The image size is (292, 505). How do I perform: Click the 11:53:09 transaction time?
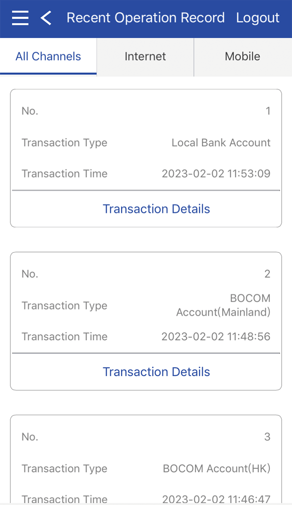tap(216, 174)
